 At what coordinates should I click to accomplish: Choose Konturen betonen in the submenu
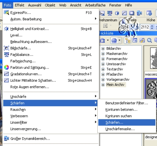click(127, 110)
